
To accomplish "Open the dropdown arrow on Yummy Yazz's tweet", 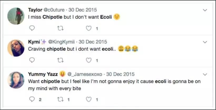I will click(x=205, y=74).
